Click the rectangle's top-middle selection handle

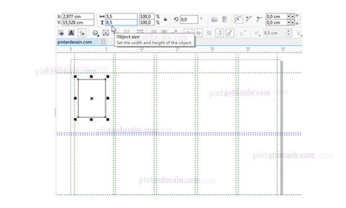coord(91,77)
